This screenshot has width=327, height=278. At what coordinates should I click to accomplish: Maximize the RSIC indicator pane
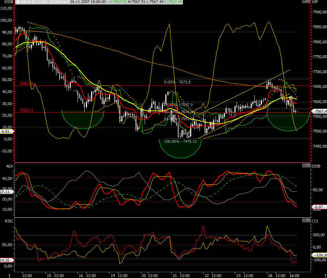pos(304,220)
